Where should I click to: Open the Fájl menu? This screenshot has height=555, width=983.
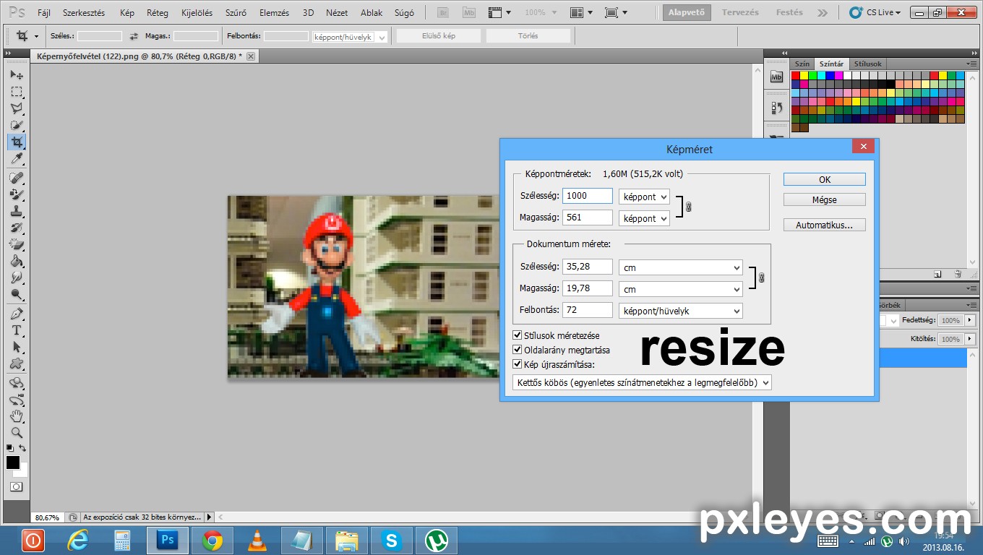coord(44,13)
